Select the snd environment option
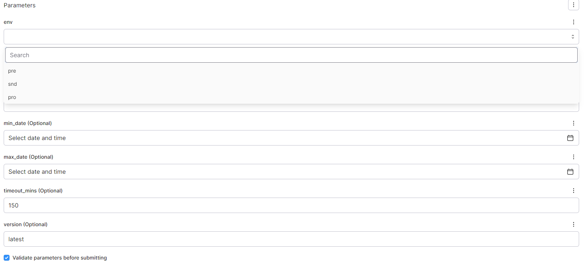585x261 pixels. tap(12, 84)
